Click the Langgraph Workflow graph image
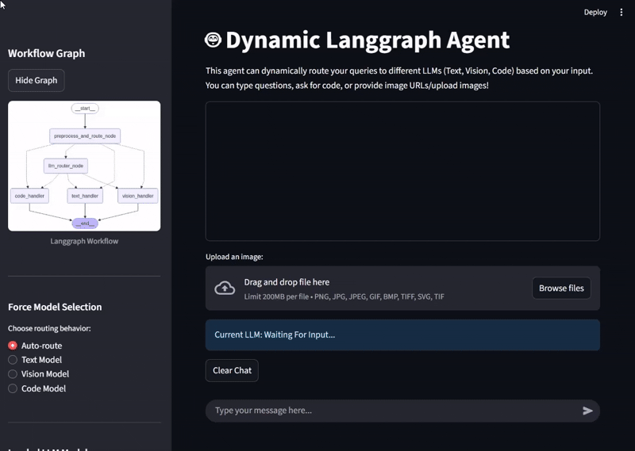The width and height of the screenshot is (635, 451). tap(84, 166)
